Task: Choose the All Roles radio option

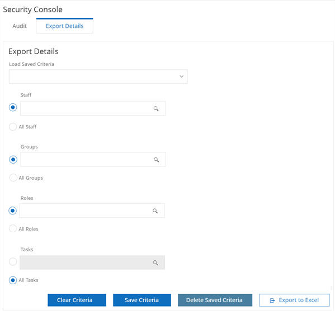Action: (13, 228)
